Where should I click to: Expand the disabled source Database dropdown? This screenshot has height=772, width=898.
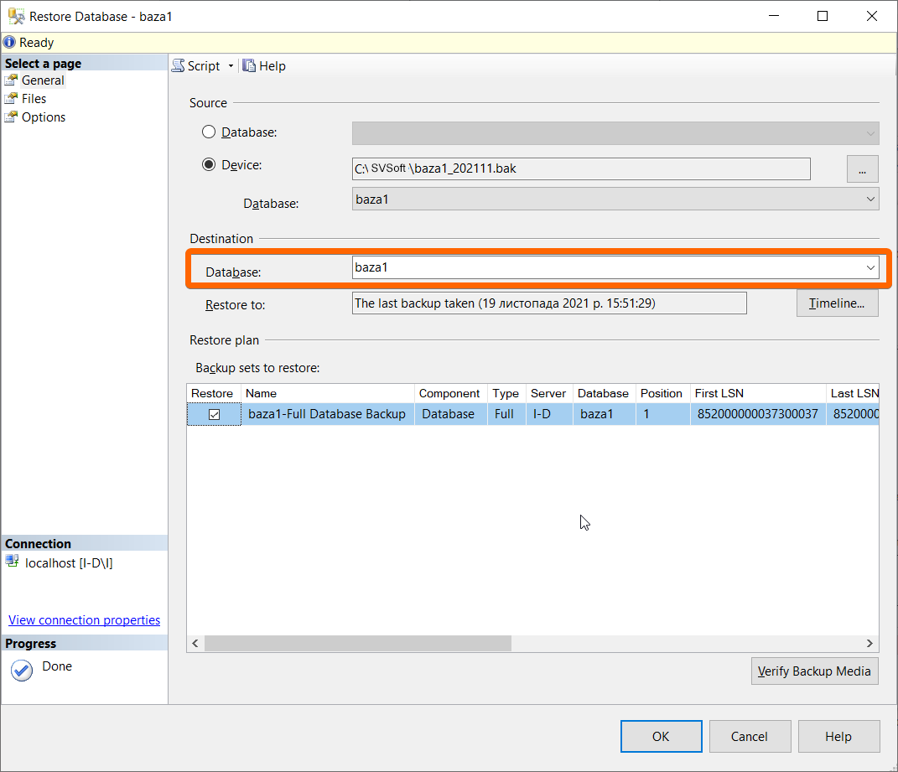(x=870, y=133)
